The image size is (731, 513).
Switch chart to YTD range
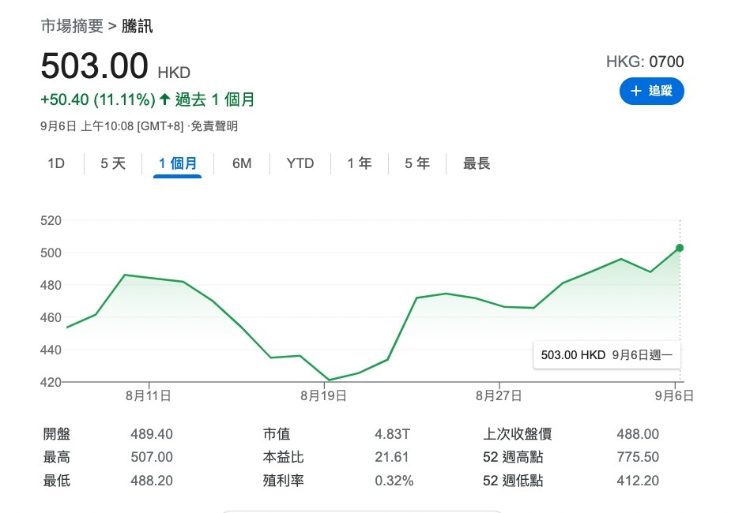[x=300, y=163]
